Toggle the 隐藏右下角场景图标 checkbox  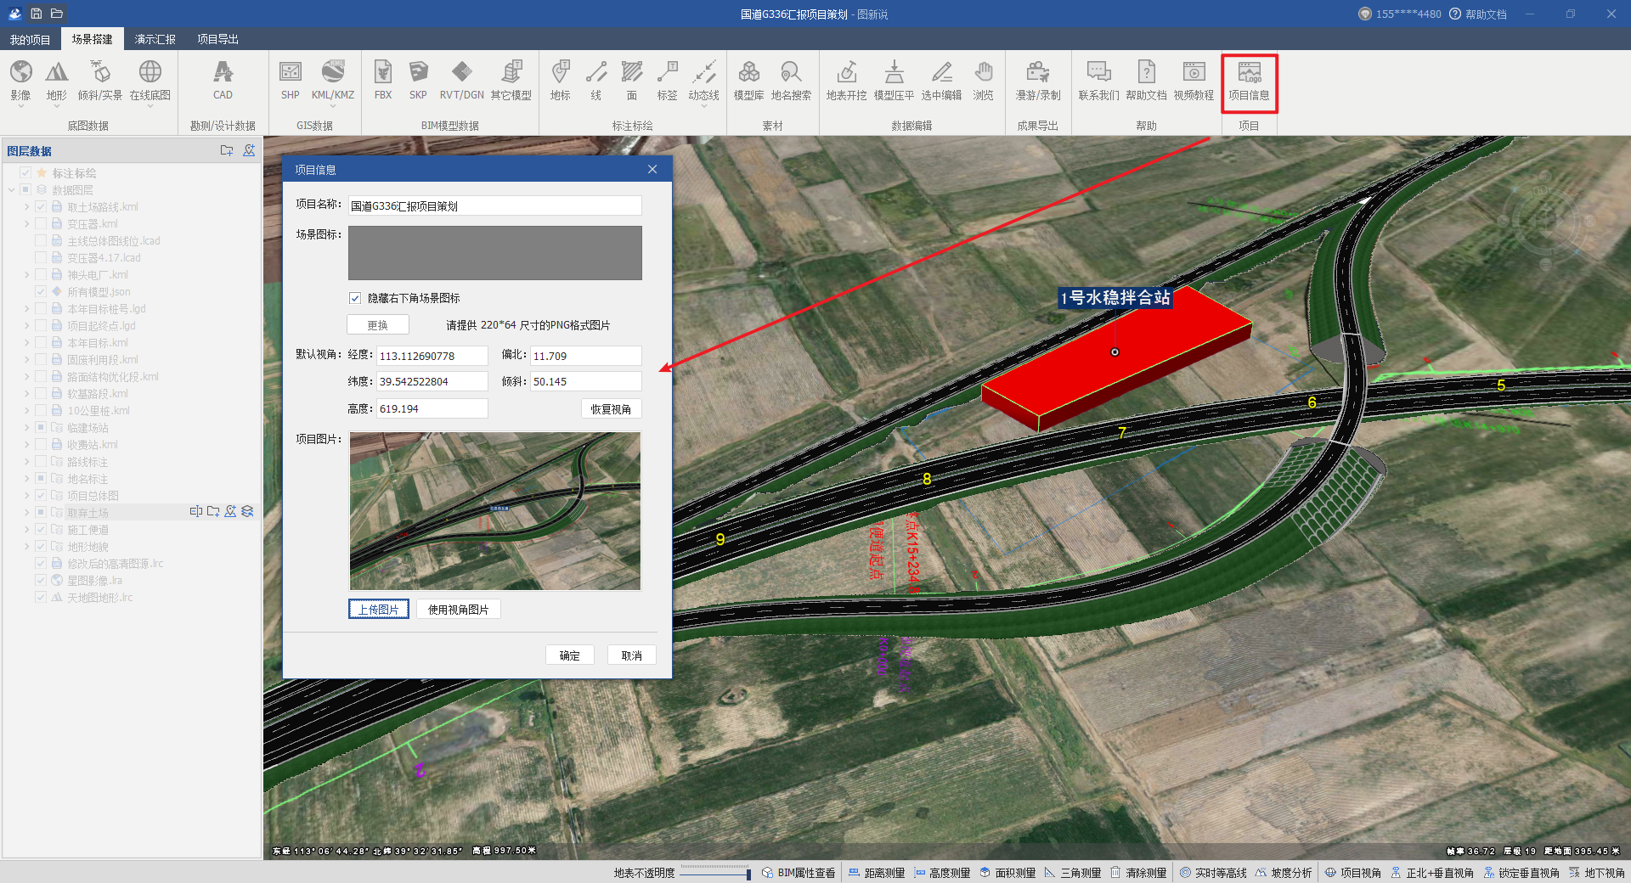355,298
